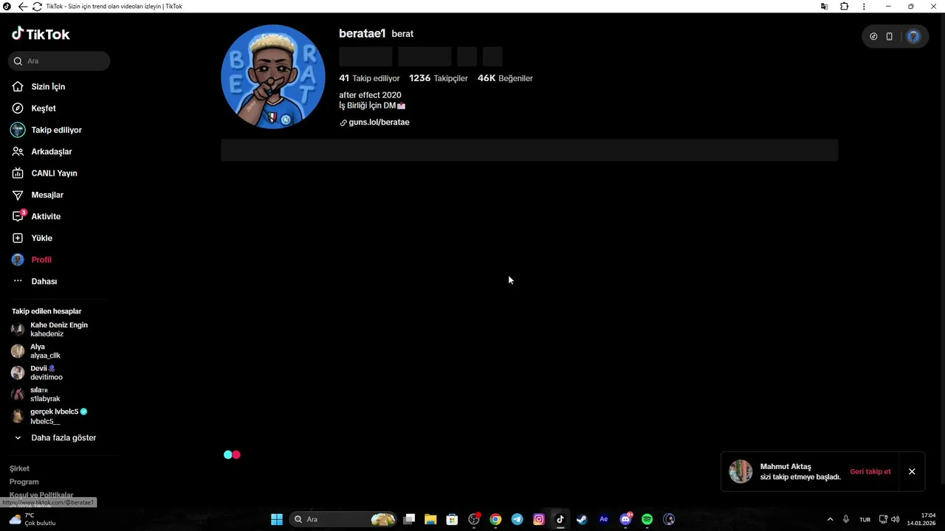Click Mahmut Aktaş avatar in notification
The height and width of the screenshot is (531, 945).
pos(740,471)
